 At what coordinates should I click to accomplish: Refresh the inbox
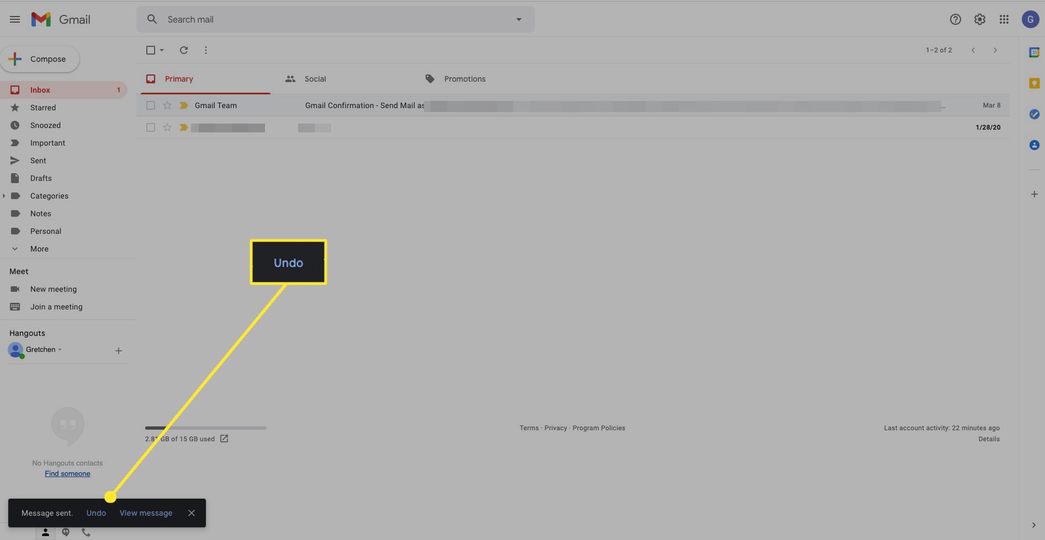coord(184,50)
